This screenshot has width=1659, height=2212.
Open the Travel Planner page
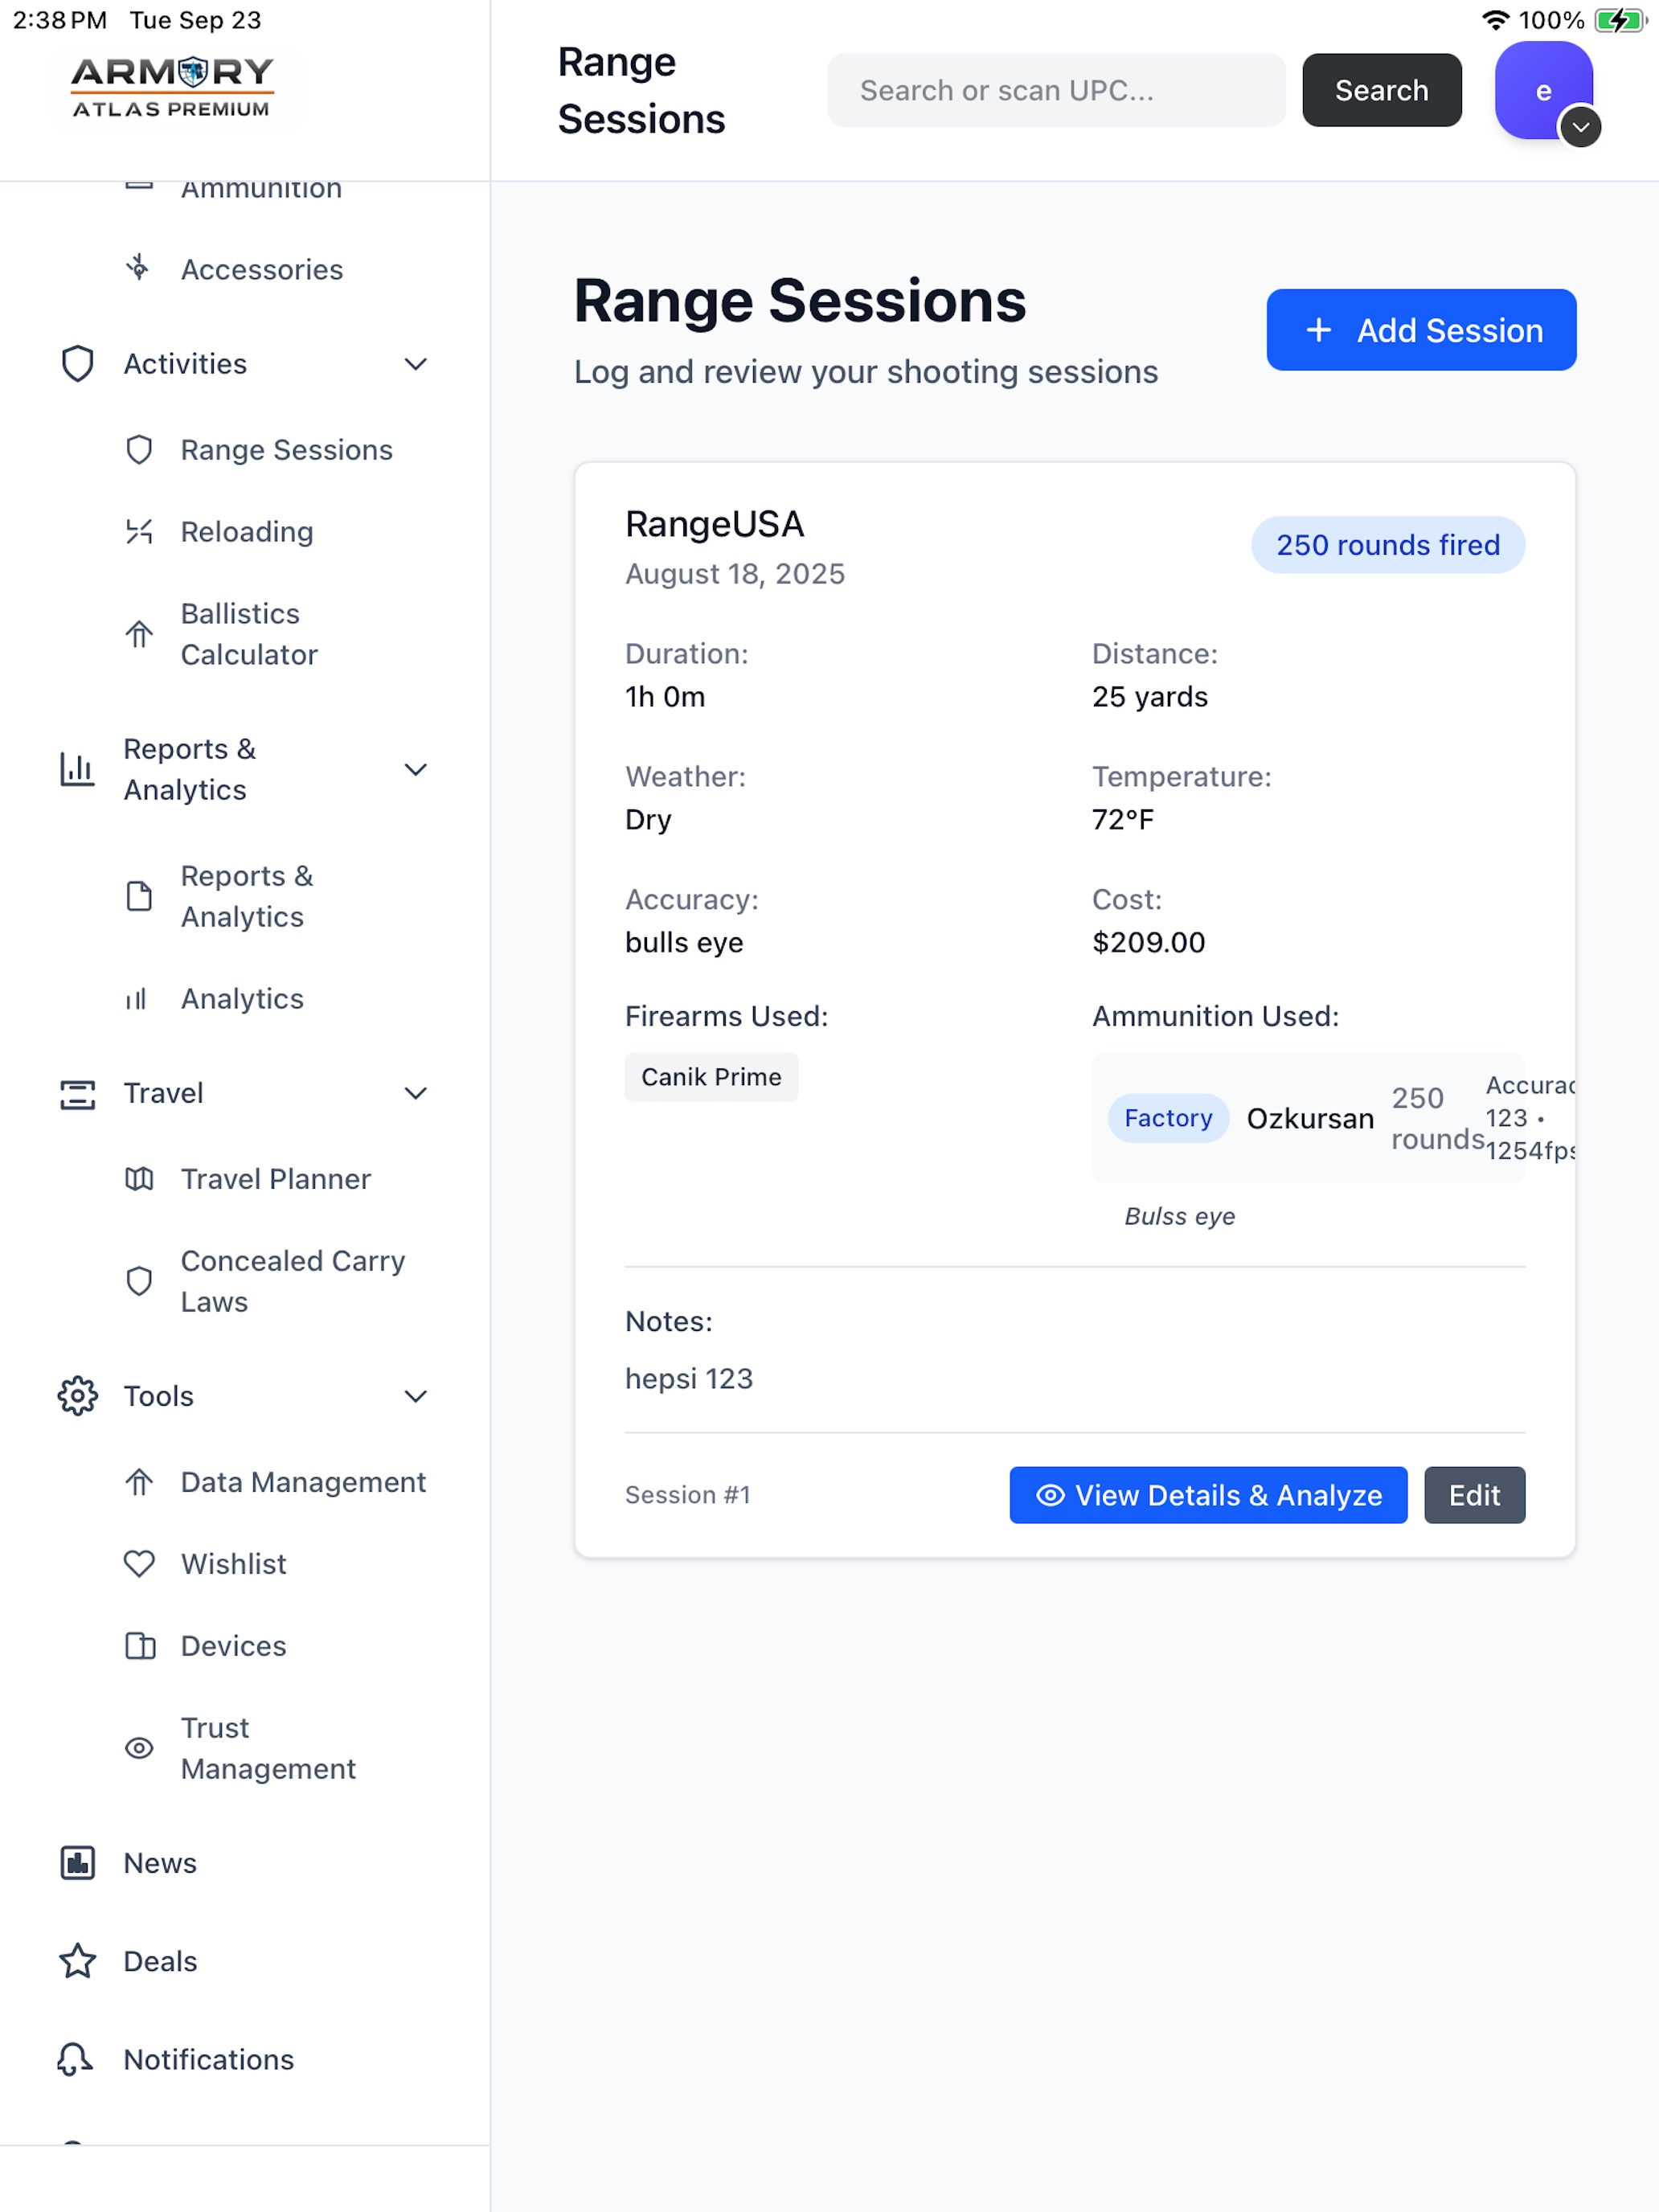point(276,1179)
